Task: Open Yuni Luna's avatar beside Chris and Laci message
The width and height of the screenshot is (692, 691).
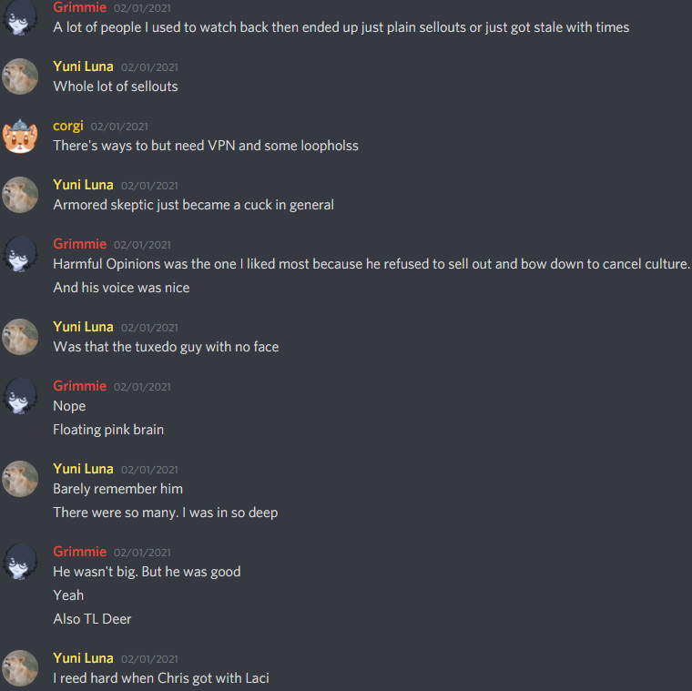Action: tap(20, 668)
